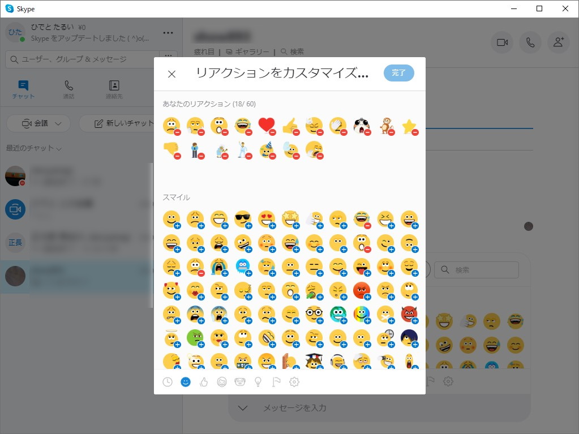Screen dimensions: 579x434
Task: Open the recent emoticons history category
Action: pos(168,382)
